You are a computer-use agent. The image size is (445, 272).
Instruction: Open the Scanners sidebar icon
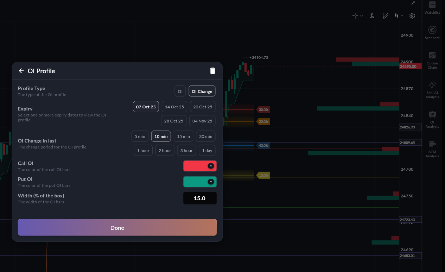tap(432, 32)
